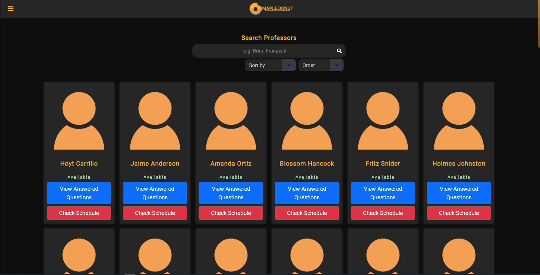Image resolution: width=540 pixels, height=275 pixels.
Task: Click the page vertical scrollbar thumb
Action: 539,24
